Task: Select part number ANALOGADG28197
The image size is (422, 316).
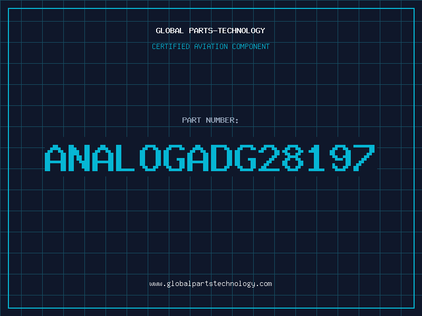Action: click(x=209, y=157)
